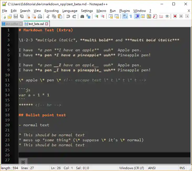192x171 pixels.
Task: Print the document using the printer icon
Action: point(40,16)
